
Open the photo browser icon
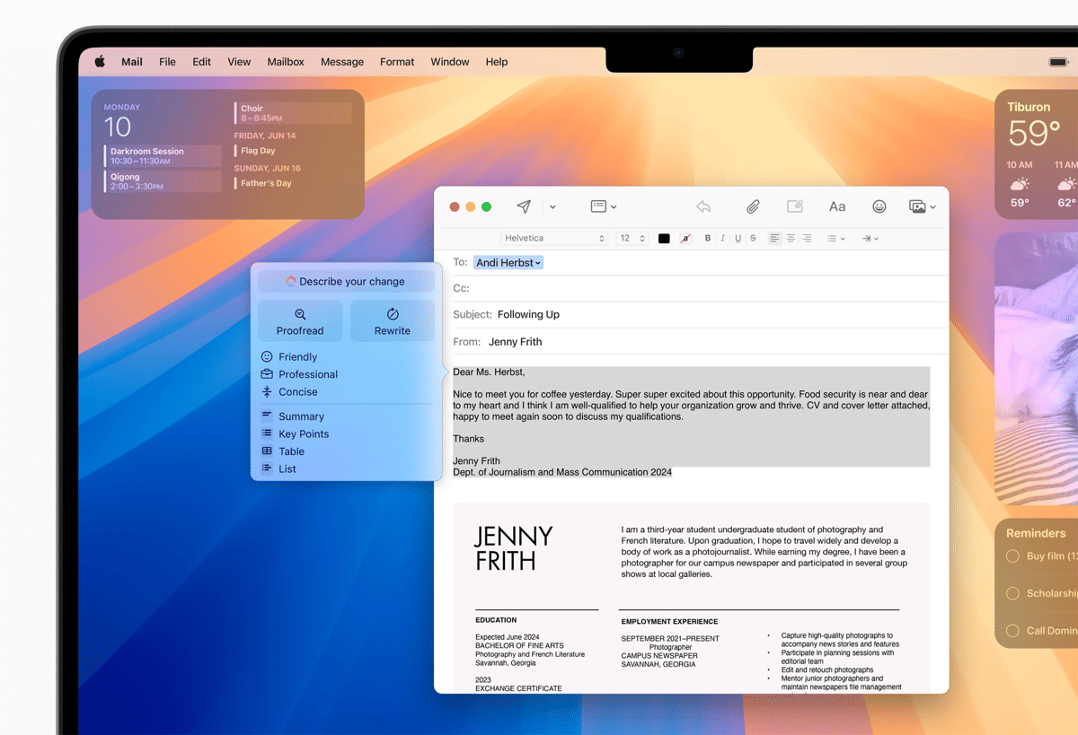(917, 206)
